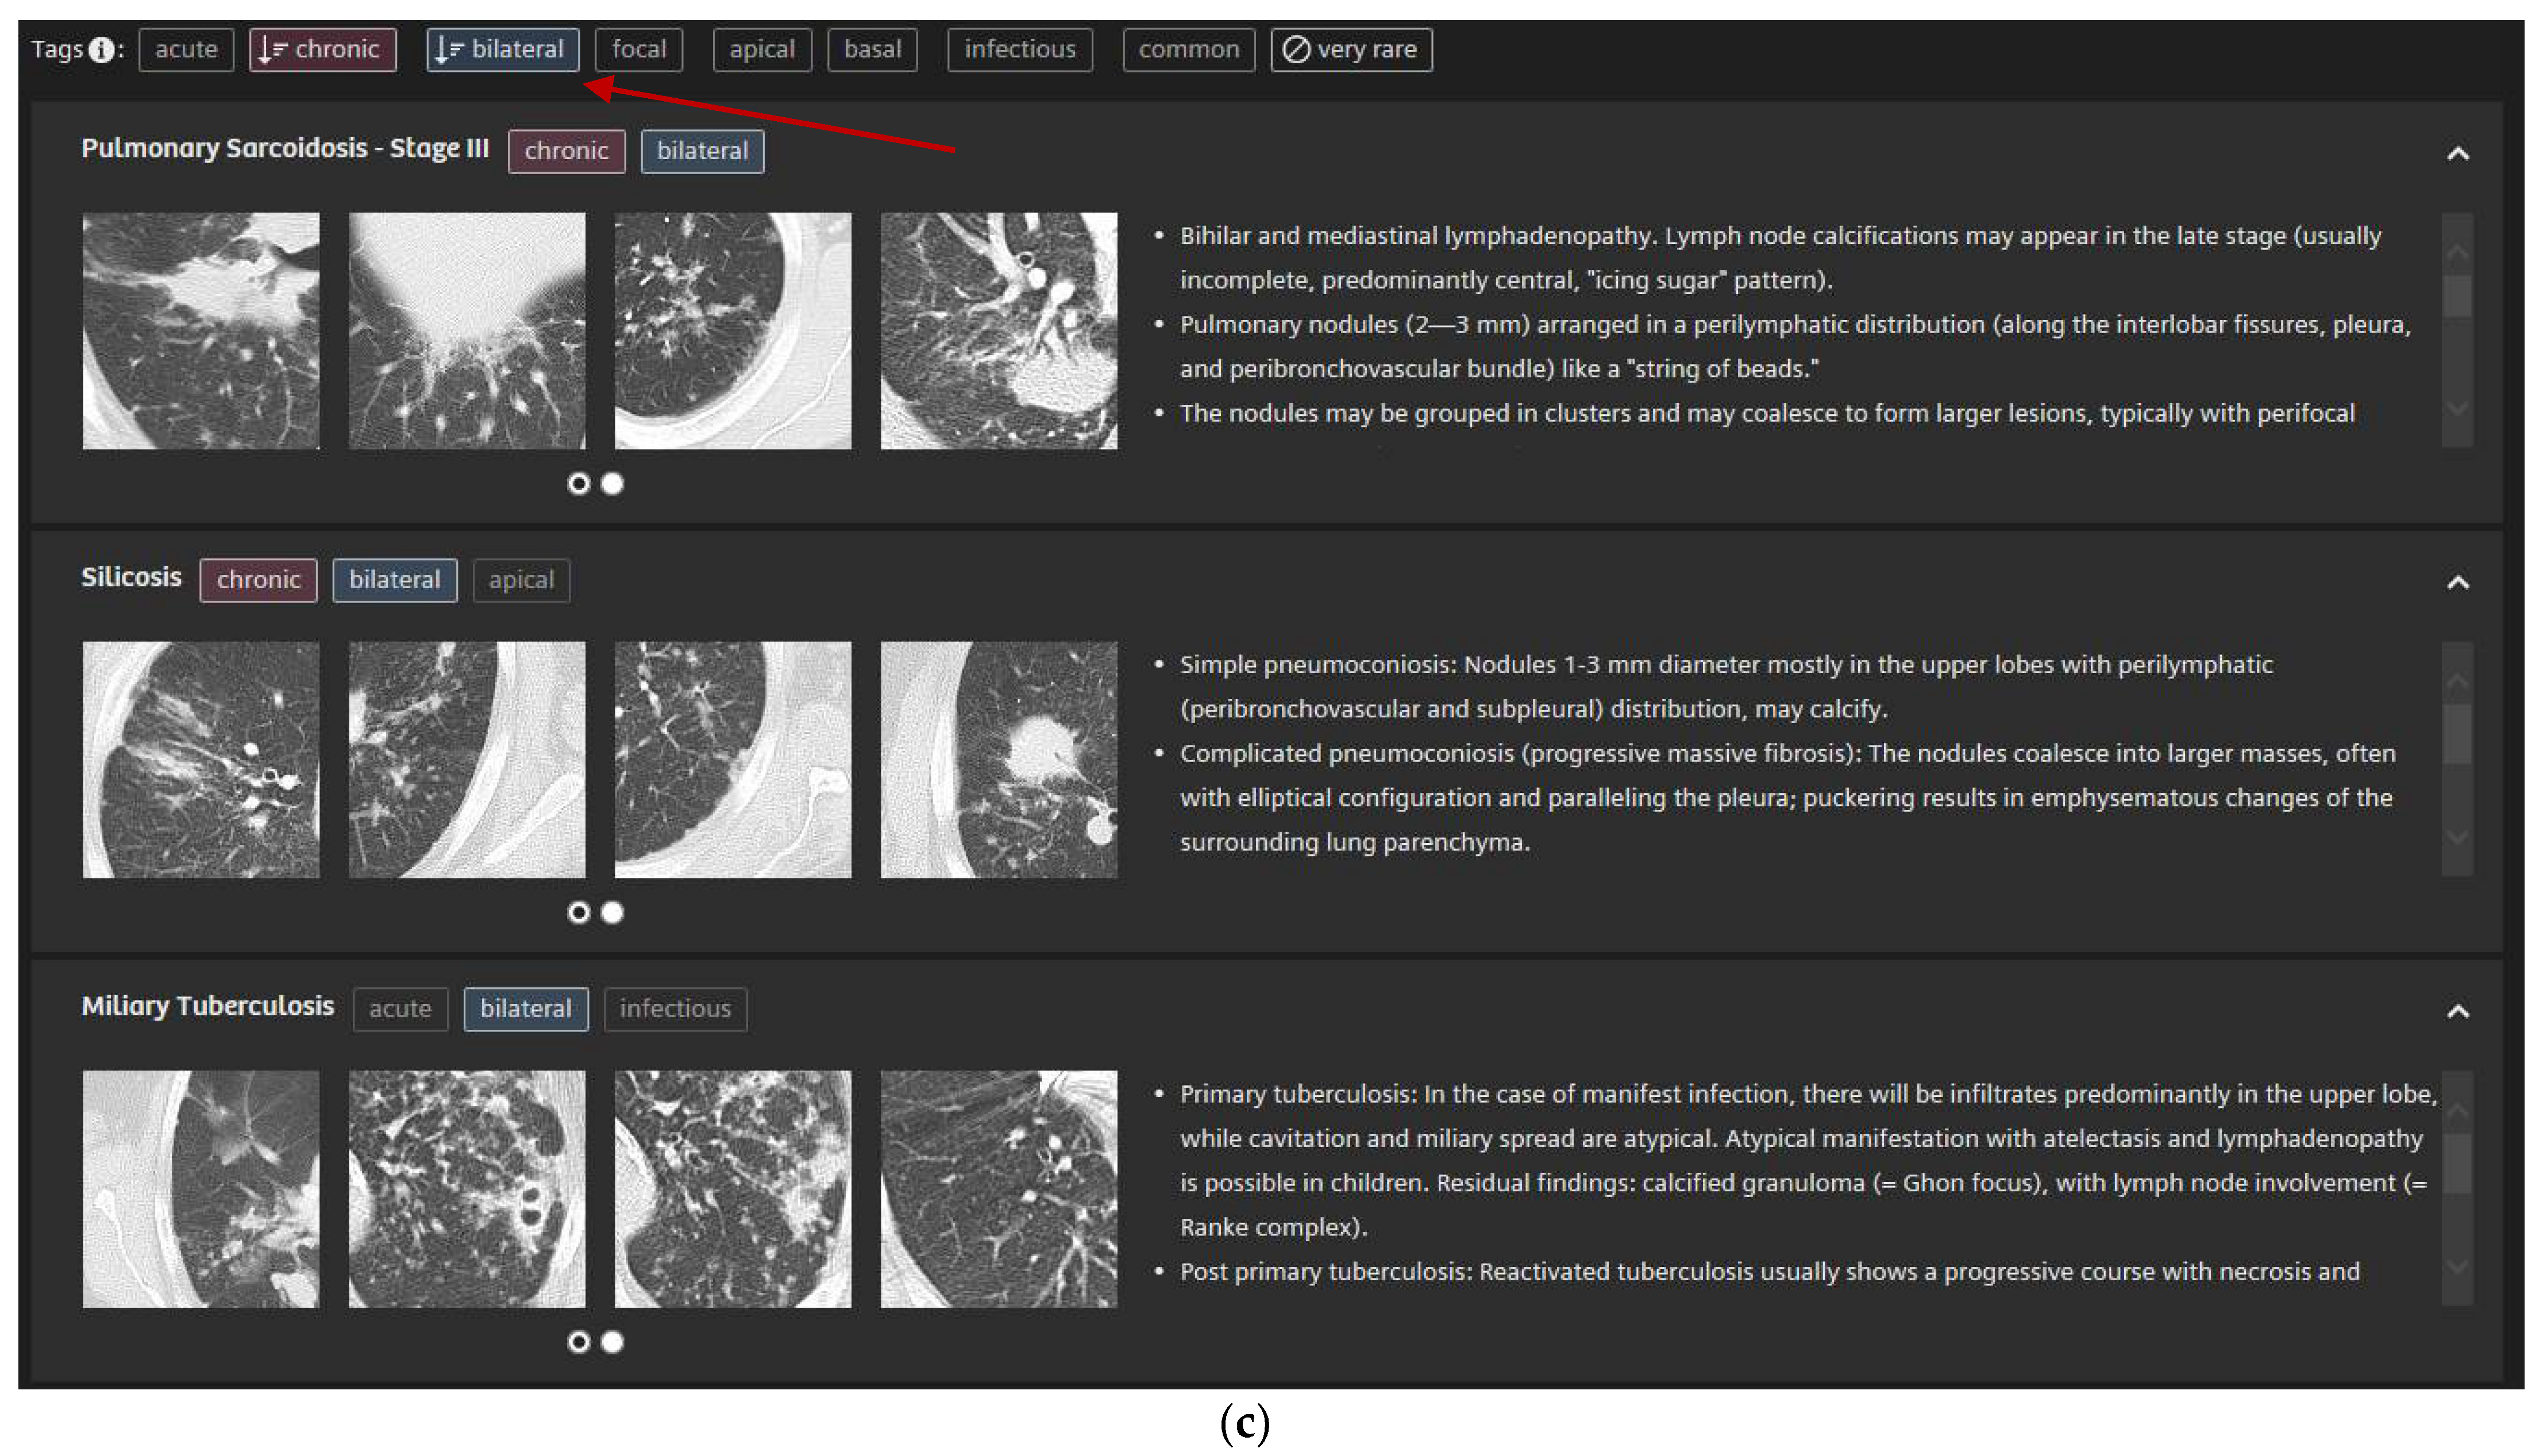Screen dimensions: 2547x1456
Task: Select first carousel dot under Miliary Tuberculosis images
Action: coord(578,1342)
